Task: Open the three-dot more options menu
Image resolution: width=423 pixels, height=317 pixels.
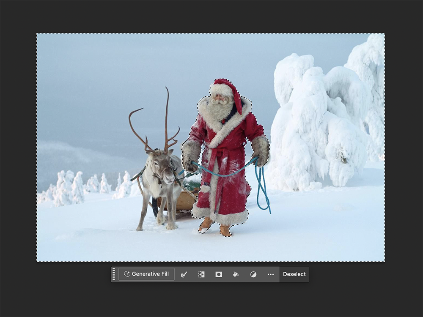Action: tap(271, 274)
